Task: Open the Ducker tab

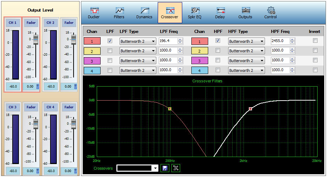Action: coord(94,13)
